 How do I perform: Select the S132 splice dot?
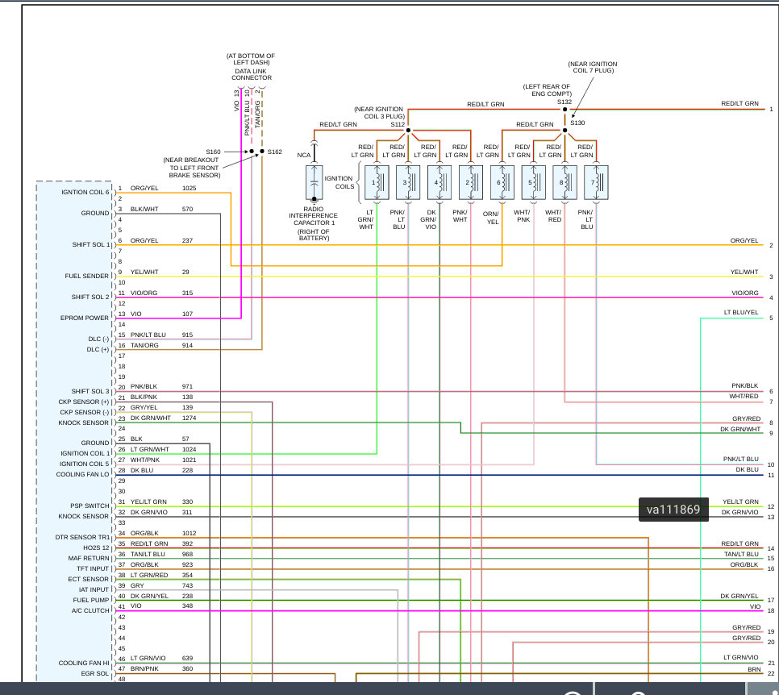tap(564, 110)
